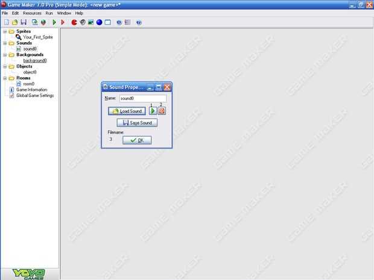Publish the game online
This screenshot has height=280, width=374.
pyautogui.click(x=43, y=22)
